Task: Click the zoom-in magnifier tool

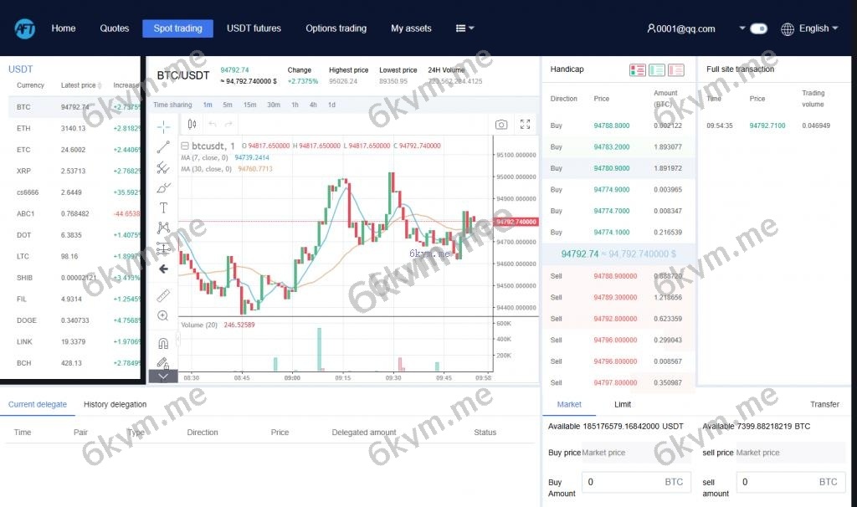Action: [163, 315]
